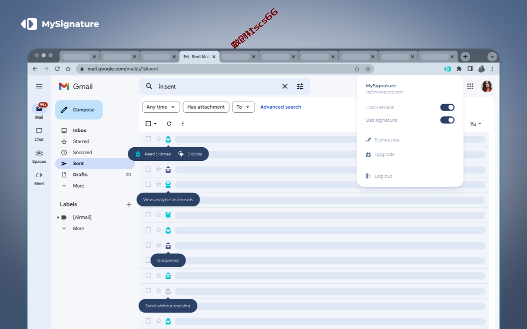The height and width of the screenshot is (329, 527).
Task: Toggle the Use signature switch
Action: [447, 120]
